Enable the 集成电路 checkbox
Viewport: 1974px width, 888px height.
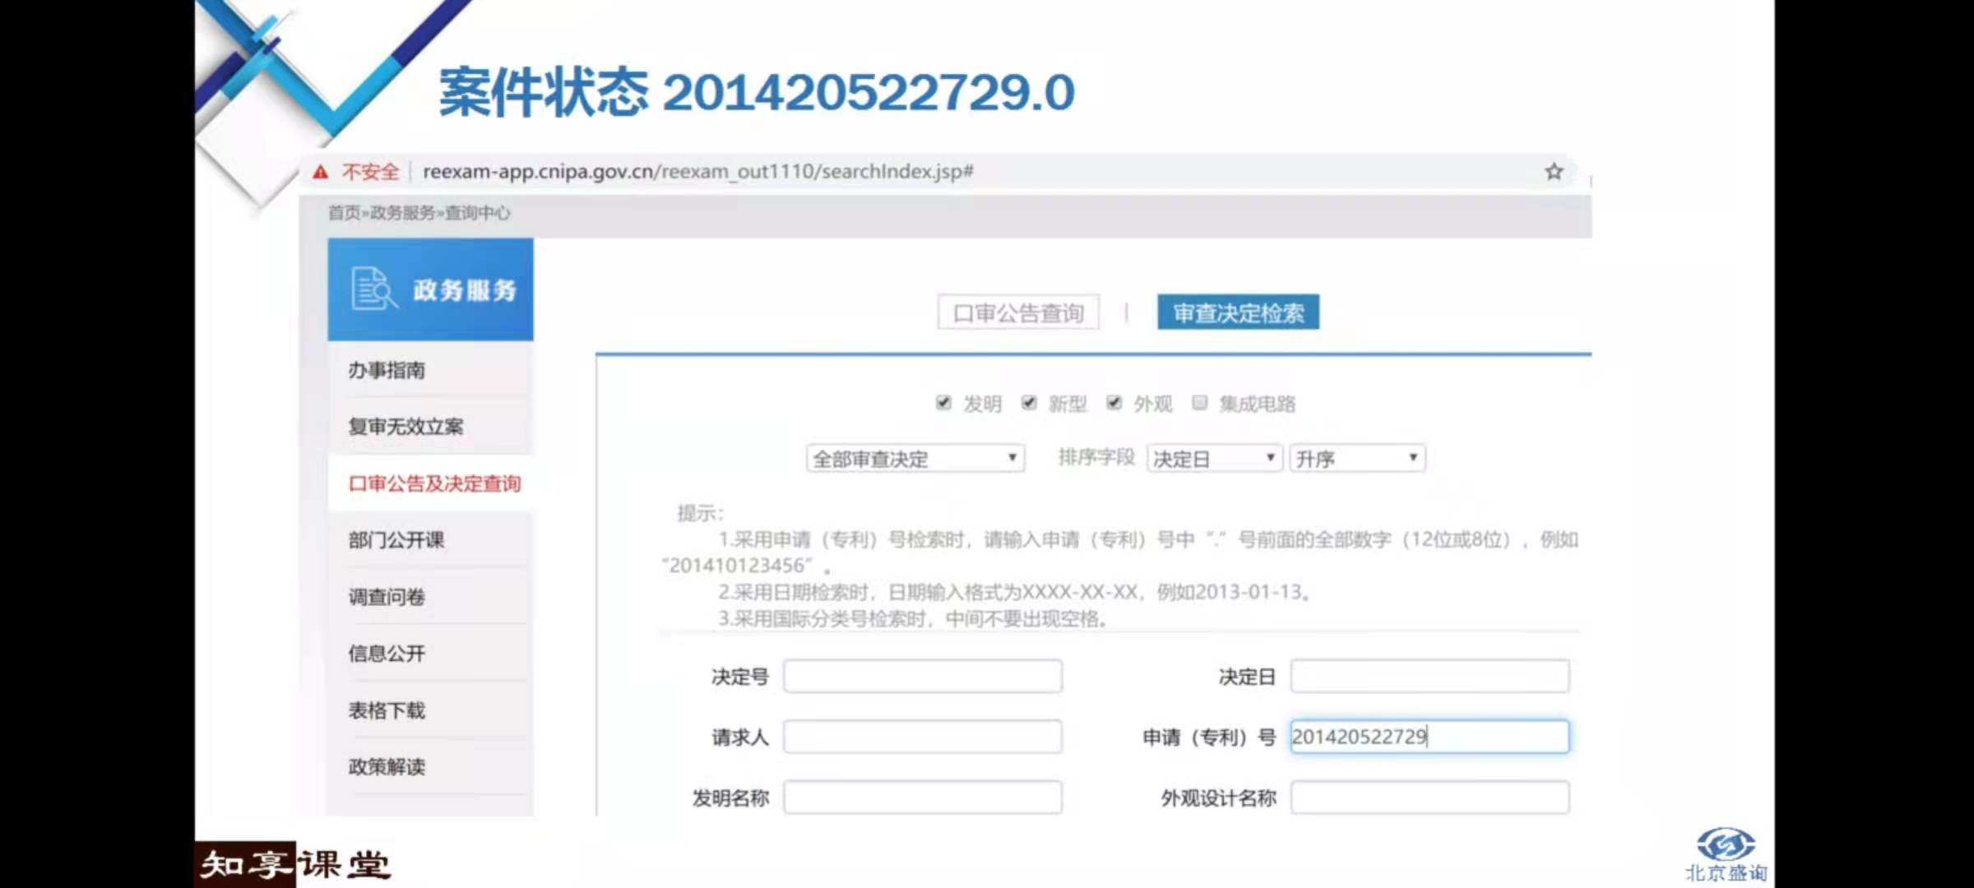pyautogui.click(x=1200, y=403)
